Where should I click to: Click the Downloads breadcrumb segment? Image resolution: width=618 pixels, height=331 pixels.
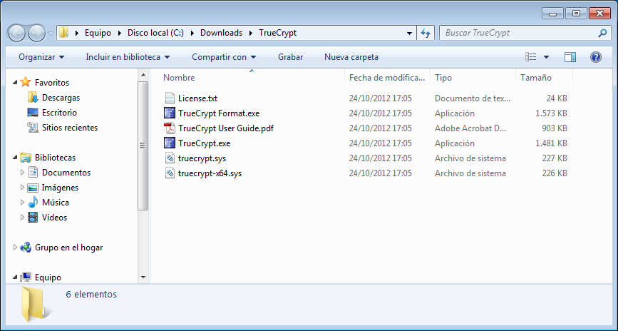221,33
